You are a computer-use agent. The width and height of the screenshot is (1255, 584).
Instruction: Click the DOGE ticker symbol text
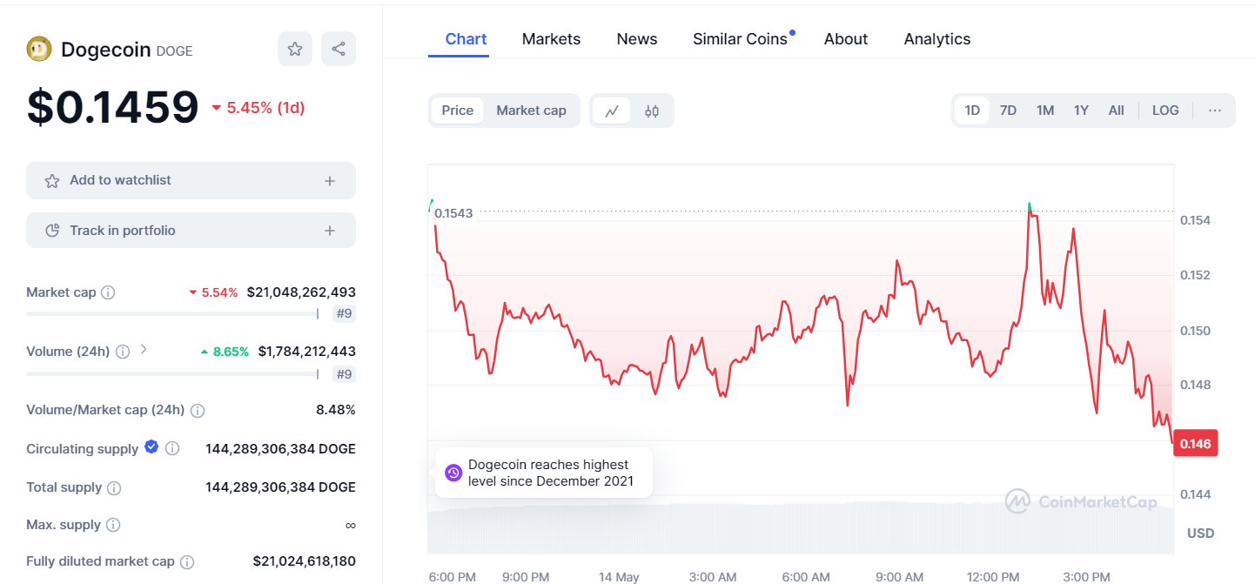174,51
